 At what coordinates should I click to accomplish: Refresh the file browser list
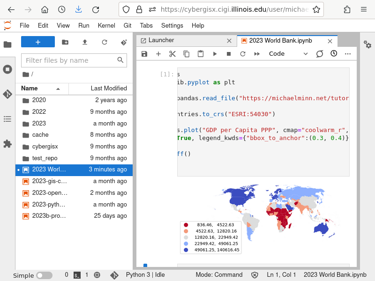105,42
